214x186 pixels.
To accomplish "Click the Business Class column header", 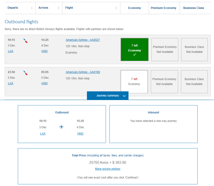I will (193, 8).
